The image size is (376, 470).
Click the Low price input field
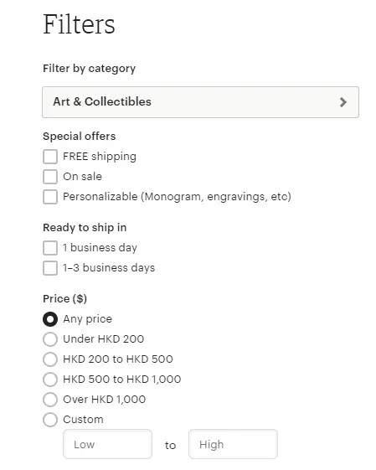pos(107,444)
